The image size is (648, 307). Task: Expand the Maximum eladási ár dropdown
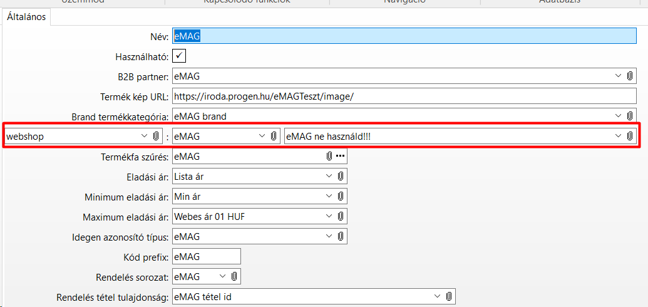329,216
